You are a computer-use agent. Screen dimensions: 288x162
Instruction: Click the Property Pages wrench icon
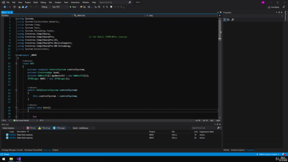(233, 20)
